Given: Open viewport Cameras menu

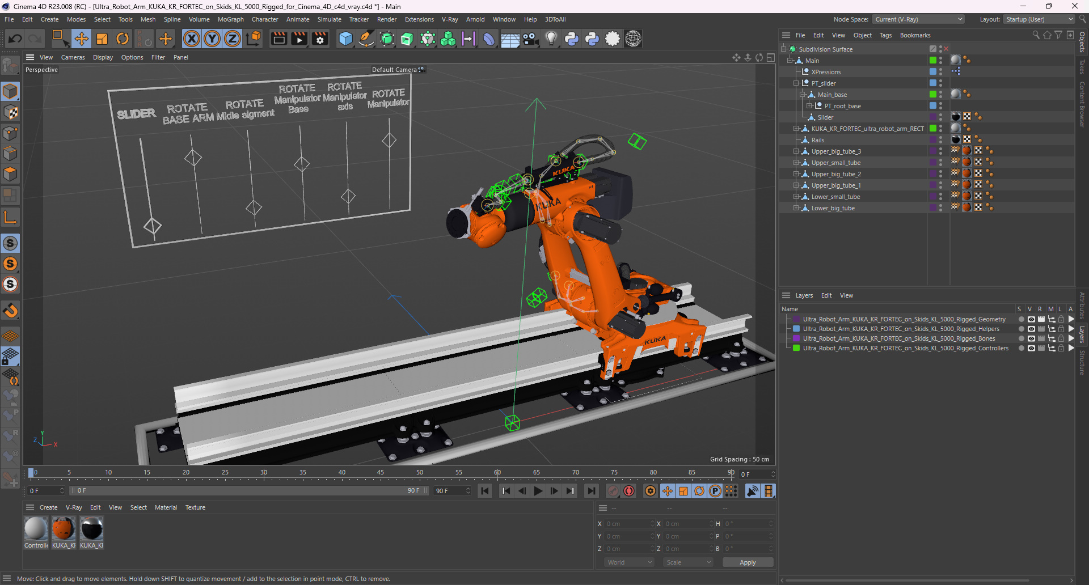Looking at the screenshot, I should [x=73, y=57].
